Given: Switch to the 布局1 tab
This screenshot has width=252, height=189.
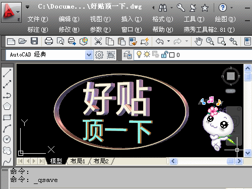Looking at the screenshot, I should pyautogui.click(x=78, y=161).
